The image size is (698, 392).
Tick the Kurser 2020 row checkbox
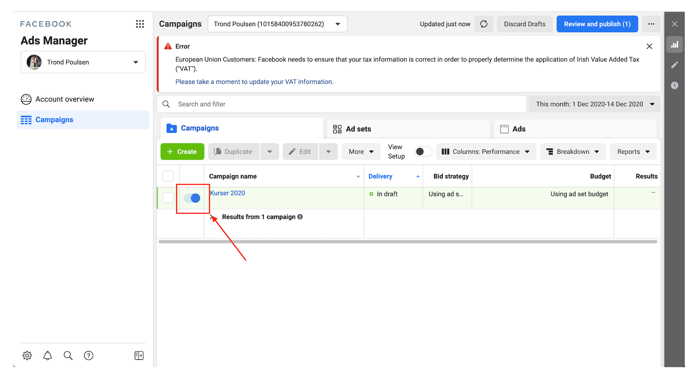click(x=168, y=198)
